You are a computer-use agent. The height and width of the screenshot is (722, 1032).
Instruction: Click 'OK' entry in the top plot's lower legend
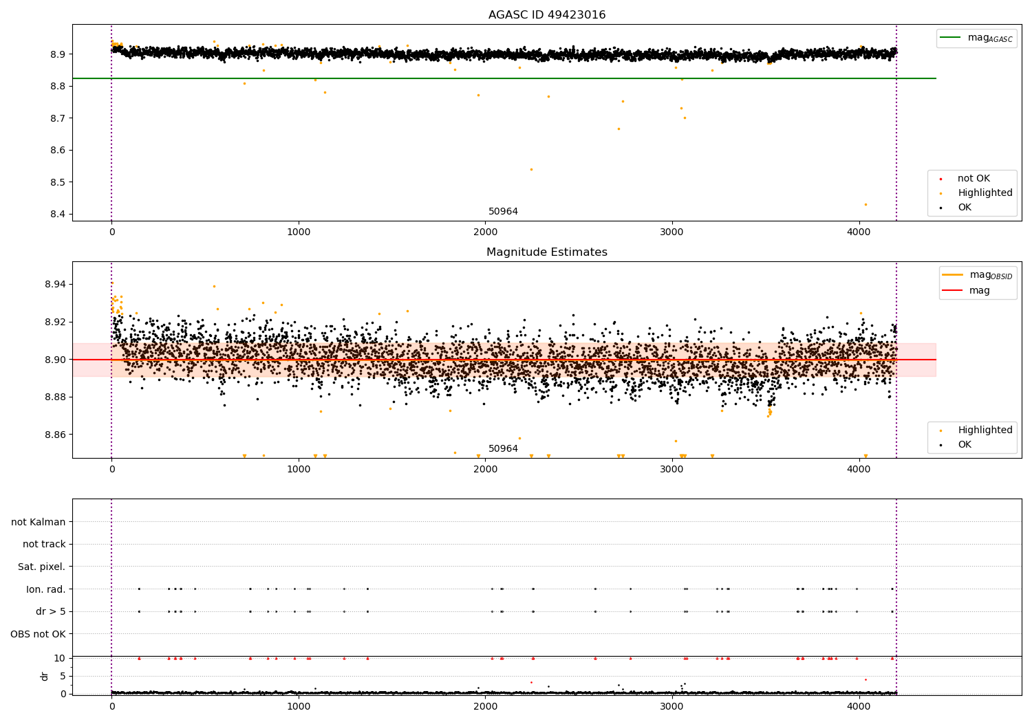point(955,208)
